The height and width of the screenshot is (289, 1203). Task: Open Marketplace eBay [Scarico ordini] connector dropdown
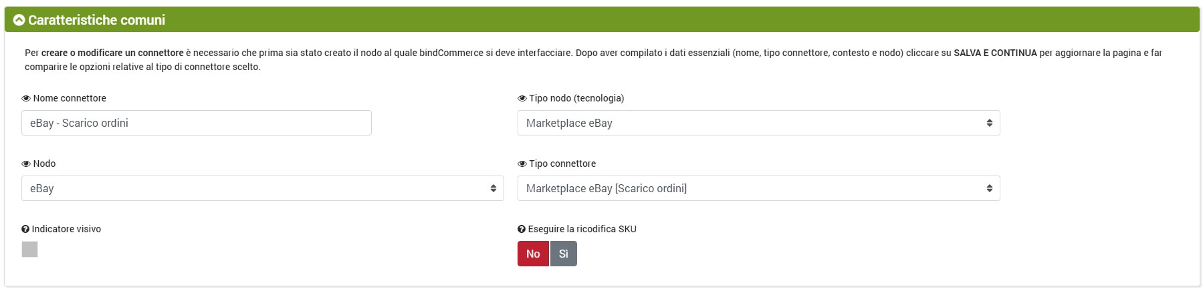pos(758,188)
